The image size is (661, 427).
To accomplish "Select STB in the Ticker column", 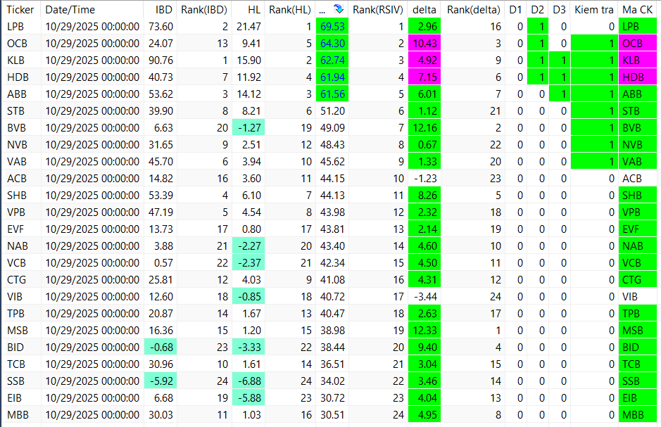I will click(x=15, y=110).
